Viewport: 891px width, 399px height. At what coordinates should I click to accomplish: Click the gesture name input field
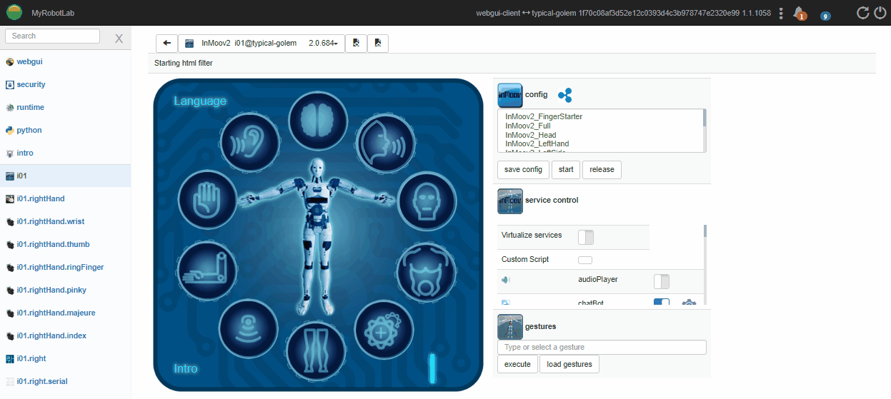[x=602, y=348]
